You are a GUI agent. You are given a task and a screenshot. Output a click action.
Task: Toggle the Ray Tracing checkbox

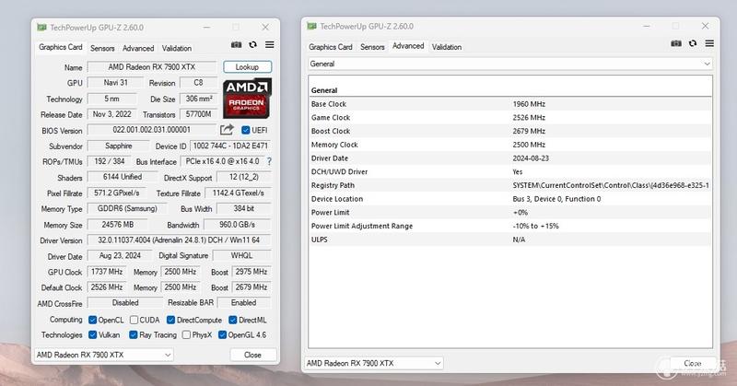coord(134,334)
